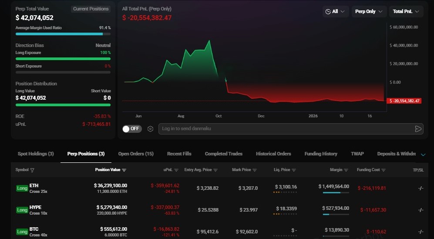Select the Perp Positions (3) tab
The image size is (434, 239).
(x=86, y=154)
